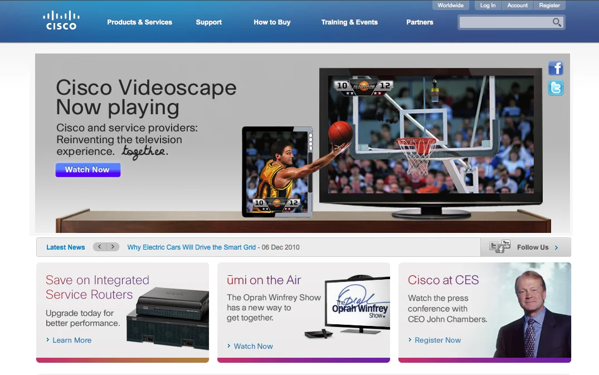This screenshot has width=599, height=375.
Task: Click the search magnifier icon
Action: coord(557,22)
